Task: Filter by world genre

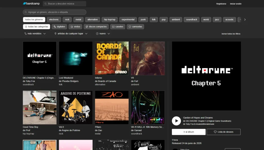Action: coord(206,20)
